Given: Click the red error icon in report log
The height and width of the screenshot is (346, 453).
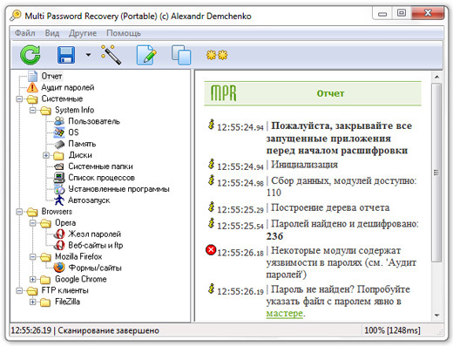Looking at the screenshot, I should click(211, 250).
